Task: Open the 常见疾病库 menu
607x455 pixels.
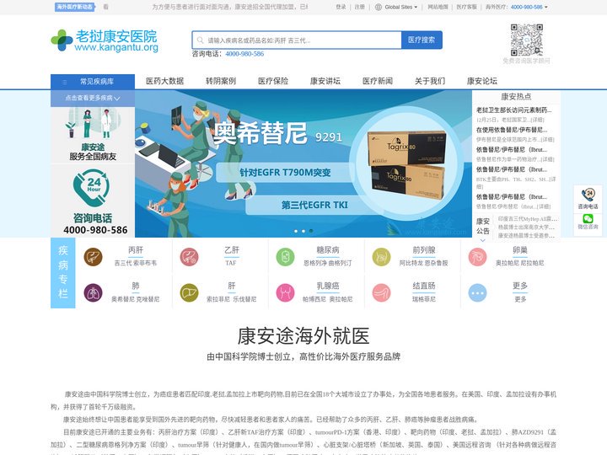Action: click(x=93, y=82)
